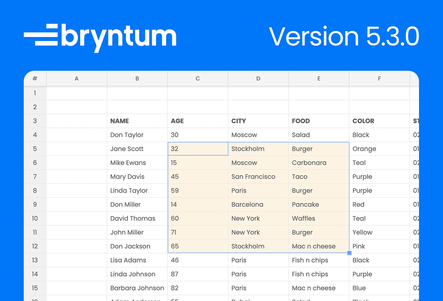Select row number 13 header
443x301 pixels.
click(x=35, y=260)
